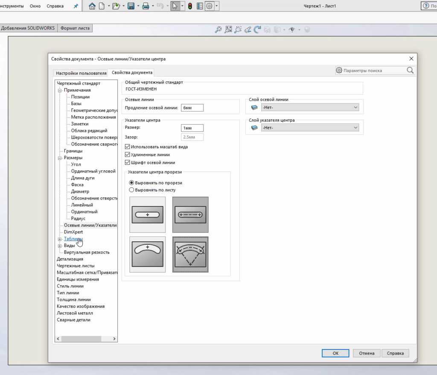Select the straight slot center mark style
The image size is (437, 375).
147,215
